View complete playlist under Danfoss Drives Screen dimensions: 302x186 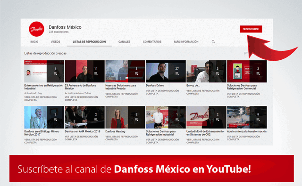pos(162,92)
